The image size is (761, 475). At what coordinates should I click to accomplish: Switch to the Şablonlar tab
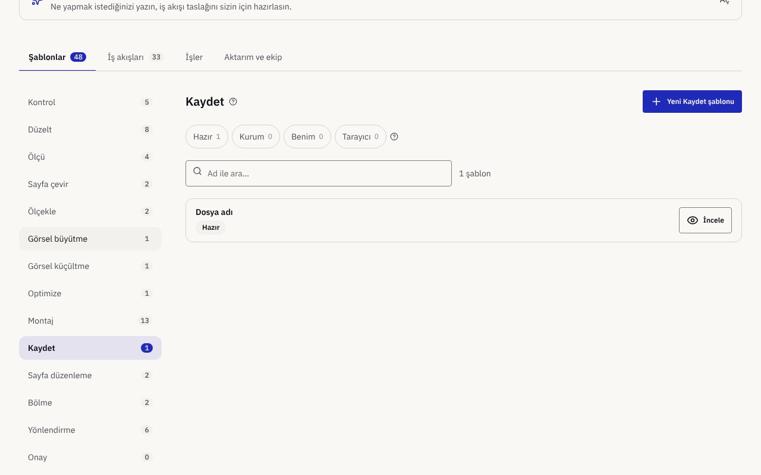[57, 57]
